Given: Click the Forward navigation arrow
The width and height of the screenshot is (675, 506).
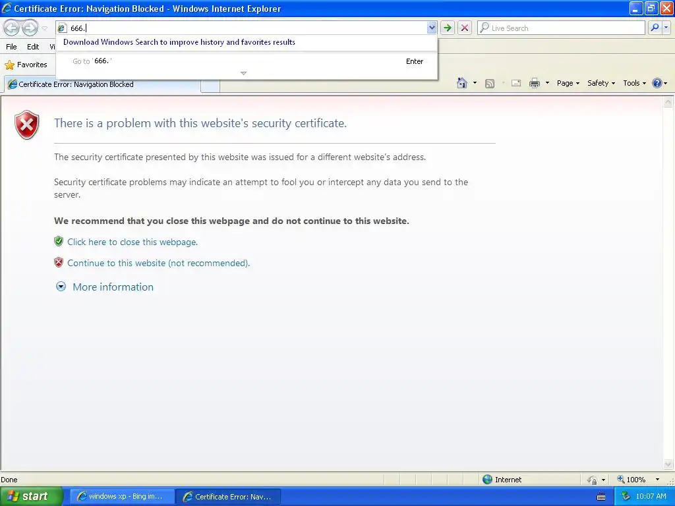Looking at the screenshot, I should coord(30,28).
